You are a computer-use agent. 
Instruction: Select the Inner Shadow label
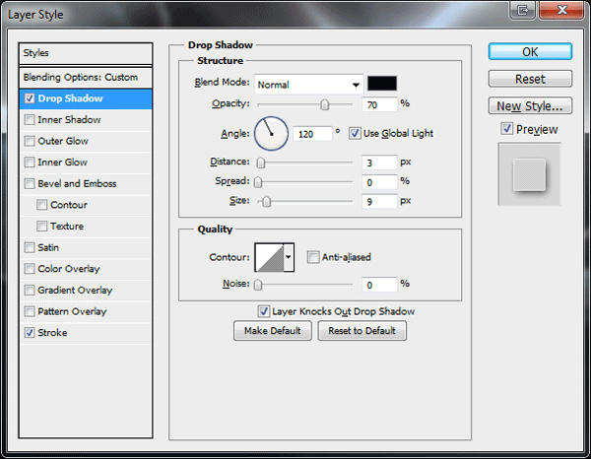coord(69,120)
